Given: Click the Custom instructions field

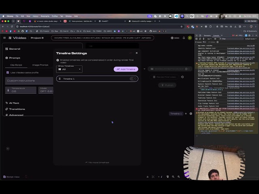Looking at the screenshot, I should (29, 81).
